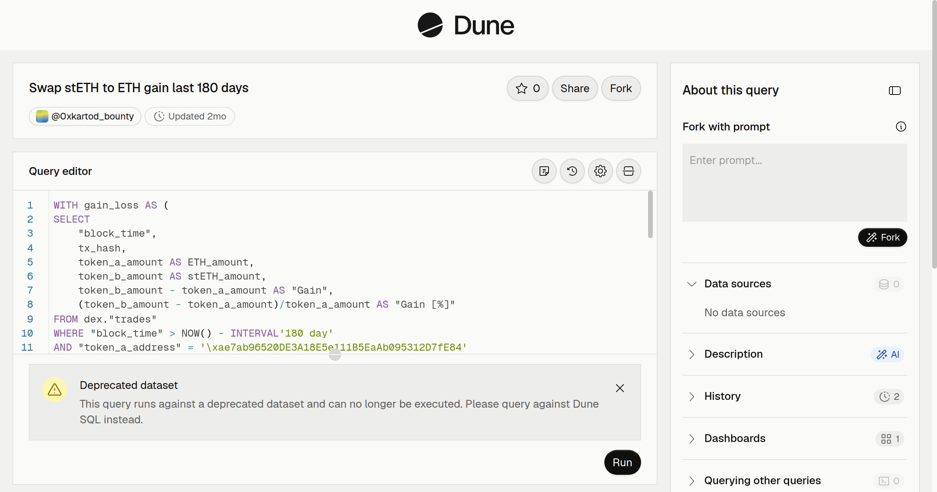Expand the Description section
The image size is (937, 492).
(692, 354)
